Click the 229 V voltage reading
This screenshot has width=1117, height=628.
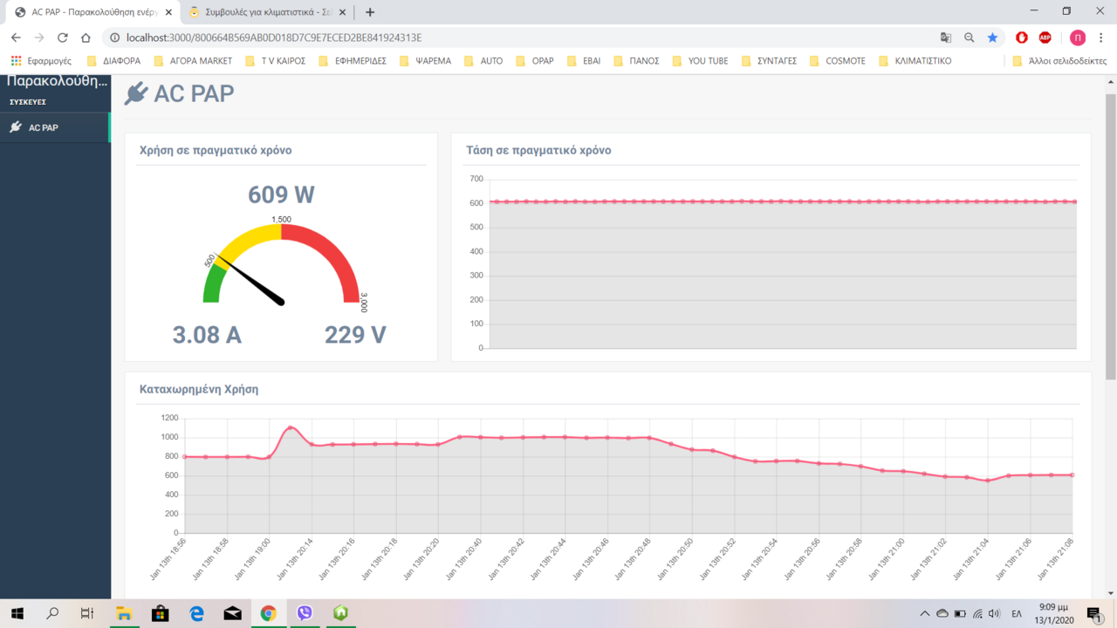tap(355, 335)
